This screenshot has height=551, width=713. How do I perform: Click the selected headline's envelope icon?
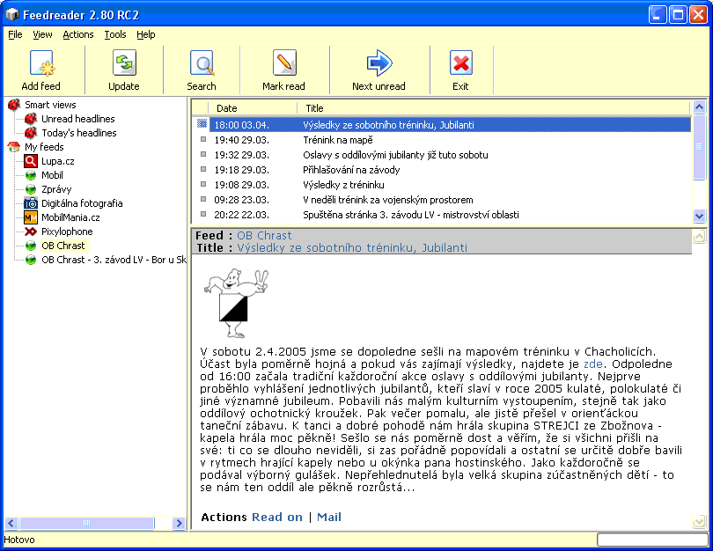202,124
